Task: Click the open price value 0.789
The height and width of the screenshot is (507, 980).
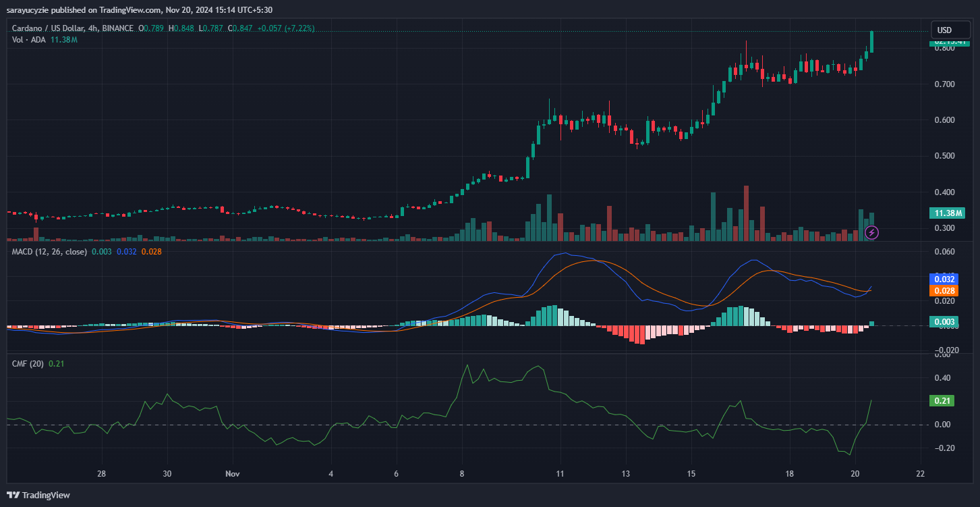Action: pos(155,29)
